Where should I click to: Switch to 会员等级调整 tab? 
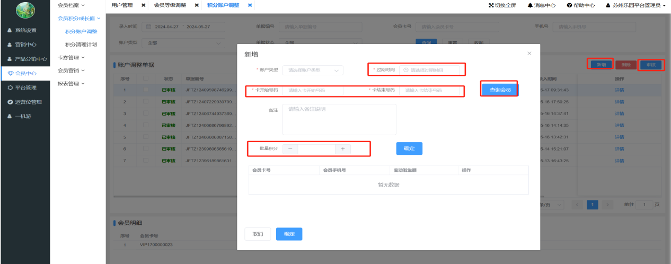170,5
